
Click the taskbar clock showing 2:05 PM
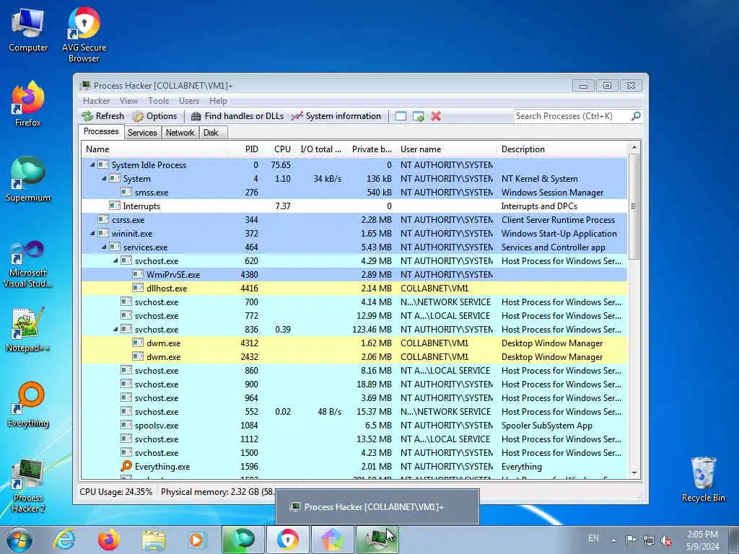coord(702,540)
